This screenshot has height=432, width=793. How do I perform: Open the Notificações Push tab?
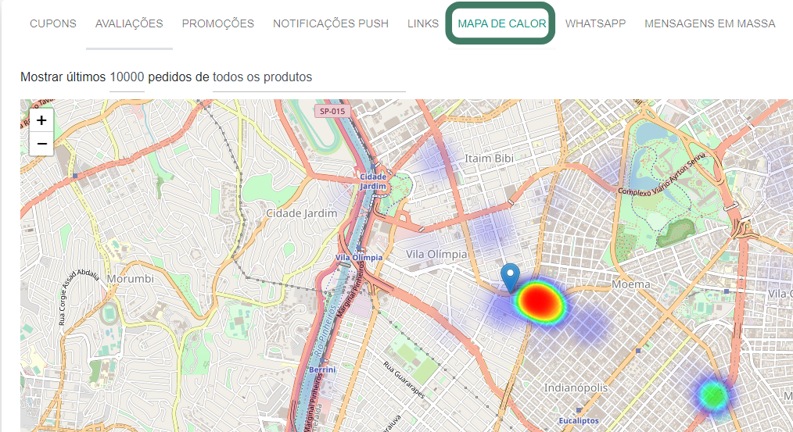[x=330, y=23]
